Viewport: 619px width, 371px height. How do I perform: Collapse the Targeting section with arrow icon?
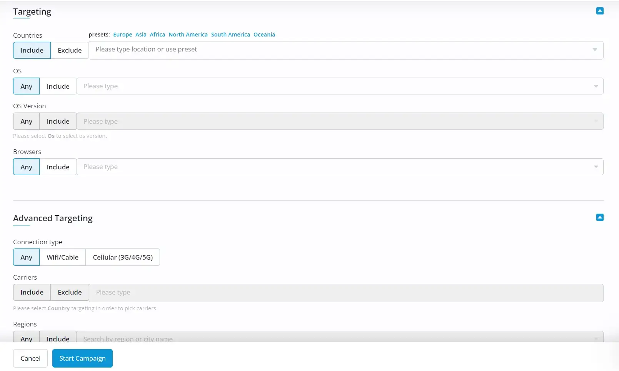coord(599,11)
